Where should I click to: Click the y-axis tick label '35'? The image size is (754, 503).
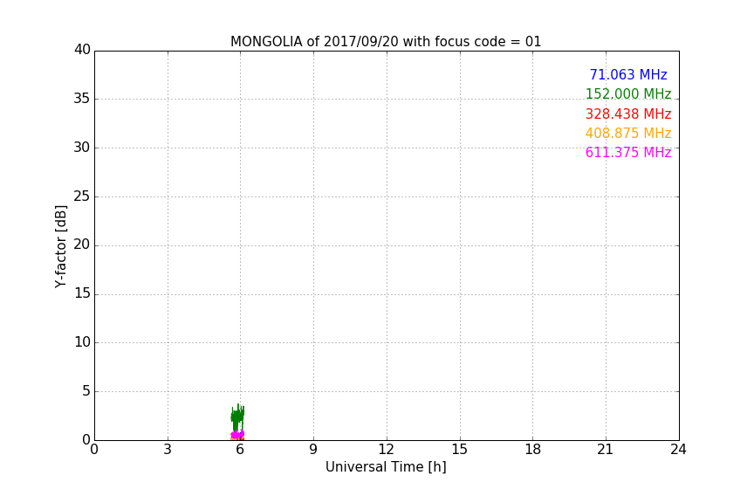[82, 99]
